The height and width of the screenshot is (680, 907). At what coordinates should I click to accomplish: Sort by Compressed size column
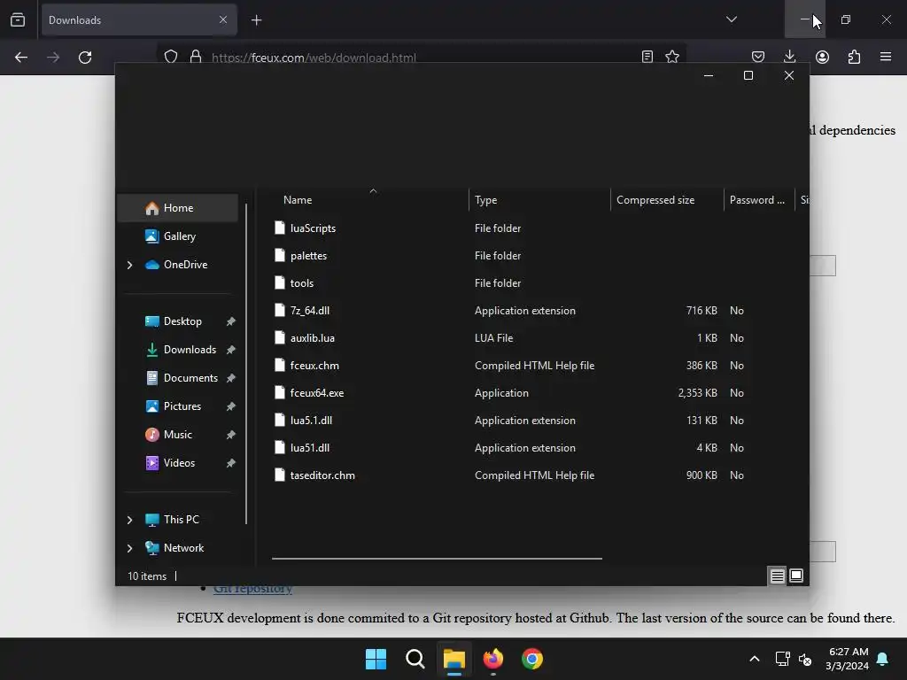[667, 200]
